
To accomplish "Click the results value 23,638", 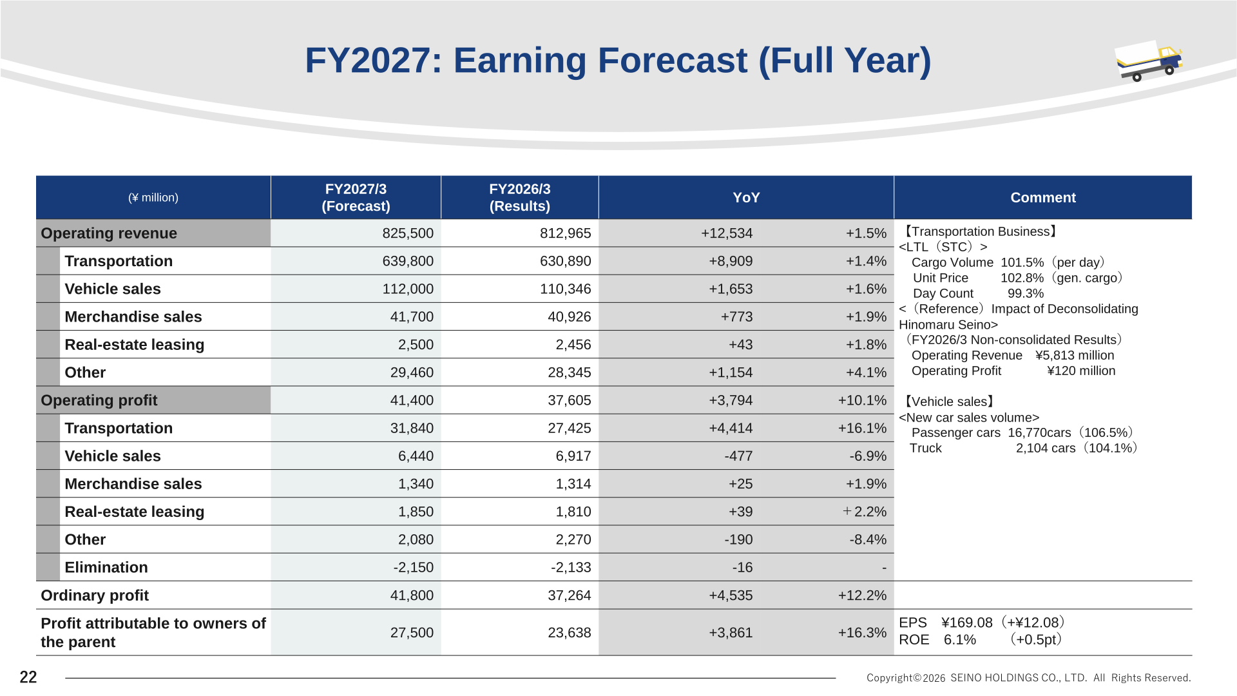I will point(570,633).
